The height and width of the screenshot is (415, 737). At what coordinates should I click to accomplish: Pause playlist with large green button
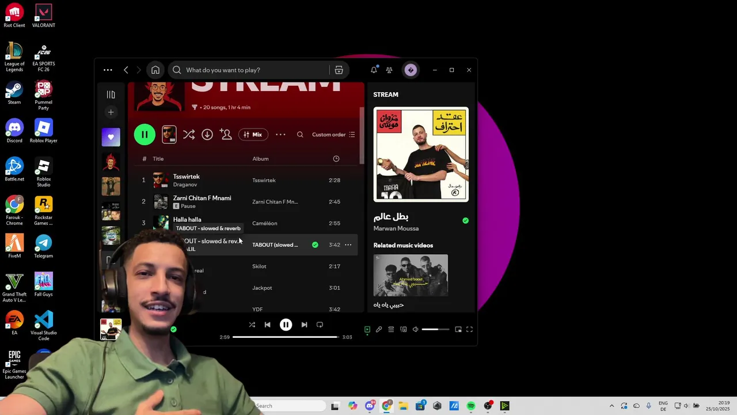point(145,134)
